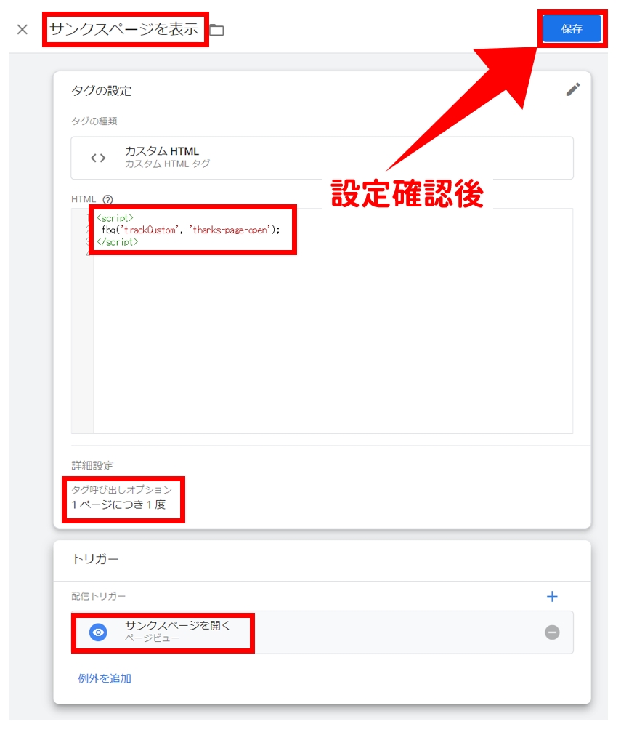Remove the サンクスページを開く trigger using the minus icon
621x735 pixels.
pos(552,632)
